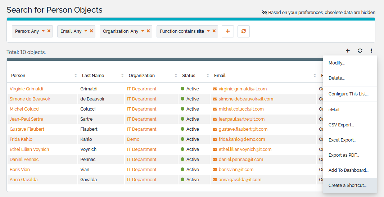Remove the Function contains site filter
Image resolution: width=384 pixels, height=197 pixels.
[x=214, y=31]
